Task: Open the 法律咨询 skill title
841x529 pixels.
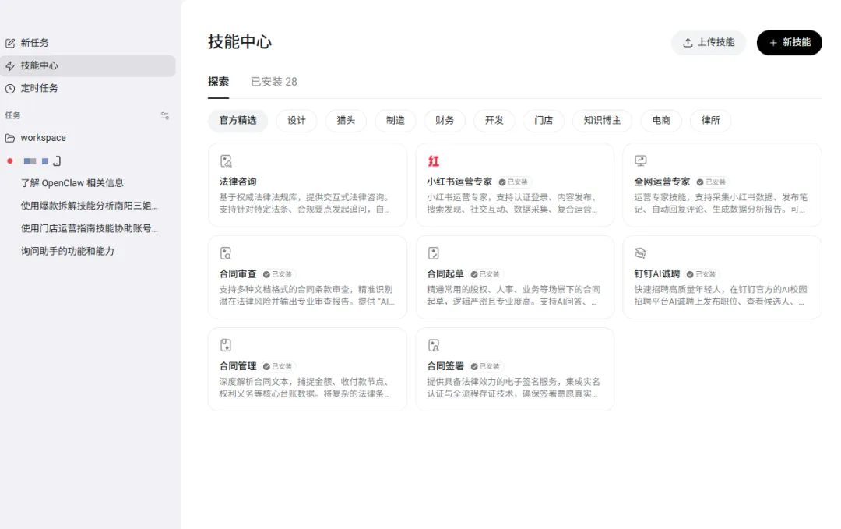Action: pyautogui.click(x=238, y=182)
